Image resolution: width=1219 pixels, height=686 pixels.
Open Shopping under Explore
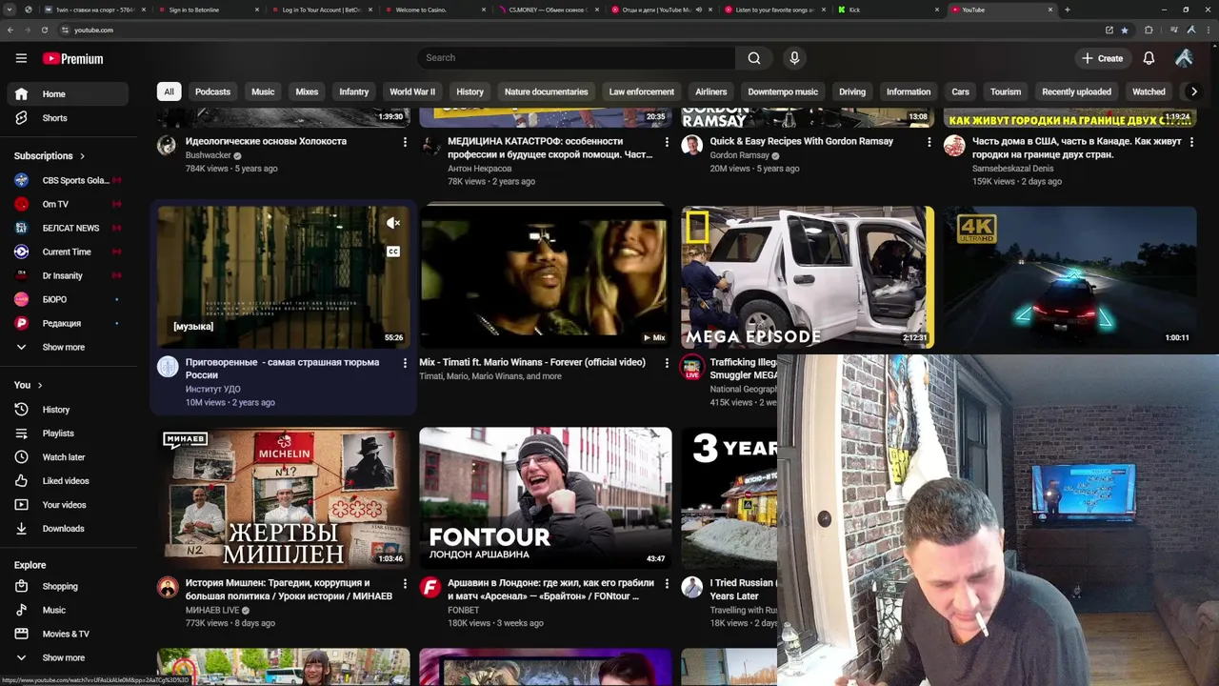[67, 586]
